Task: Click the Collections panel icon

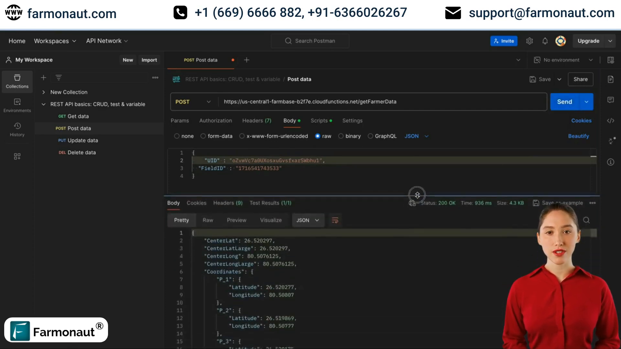Action: coord(17,81)
